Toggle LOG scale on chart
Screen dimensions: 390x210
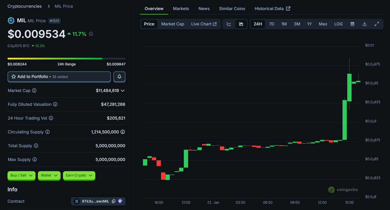coord(338,24)
